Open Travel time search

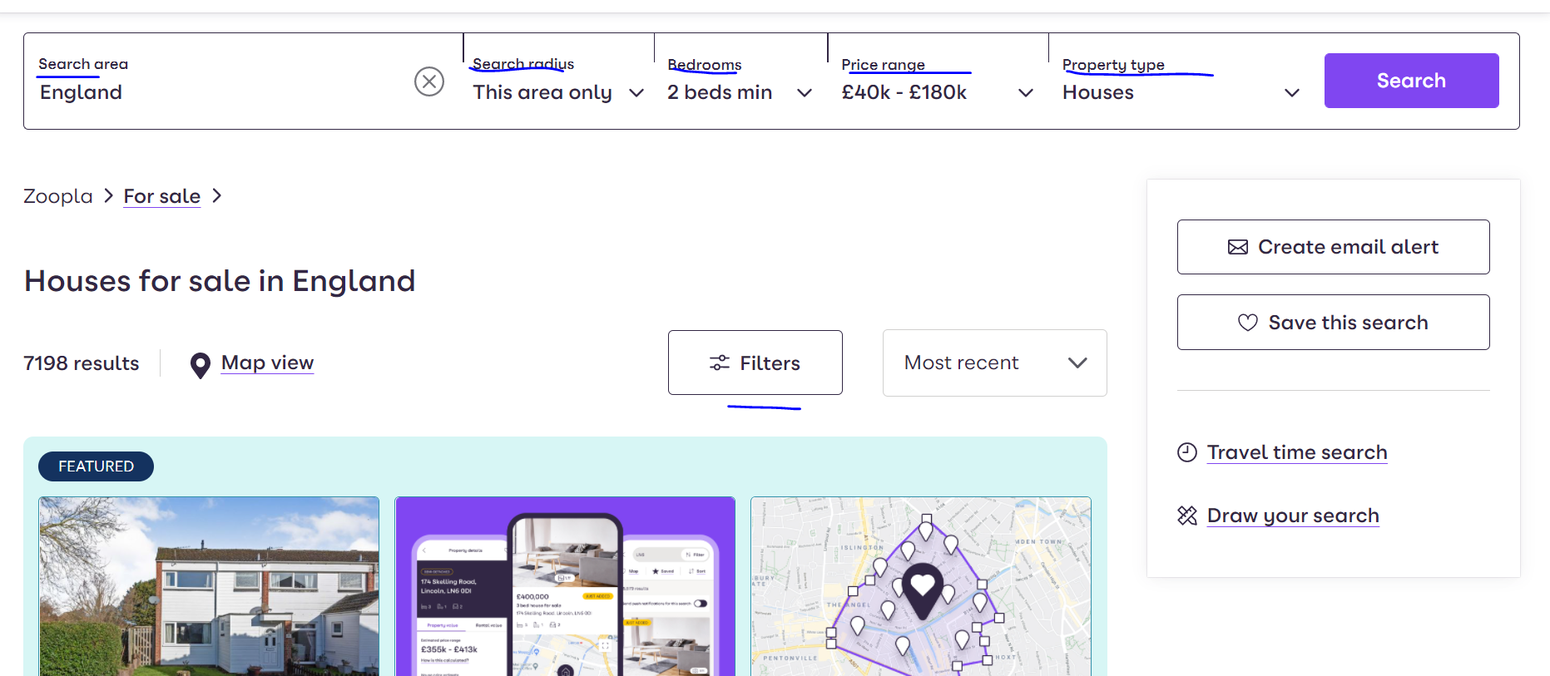[x=1297, y=452]
